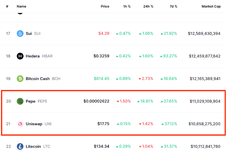Open the Pepe coin name link
The image size is (229, 154).
tap(30, 101)
